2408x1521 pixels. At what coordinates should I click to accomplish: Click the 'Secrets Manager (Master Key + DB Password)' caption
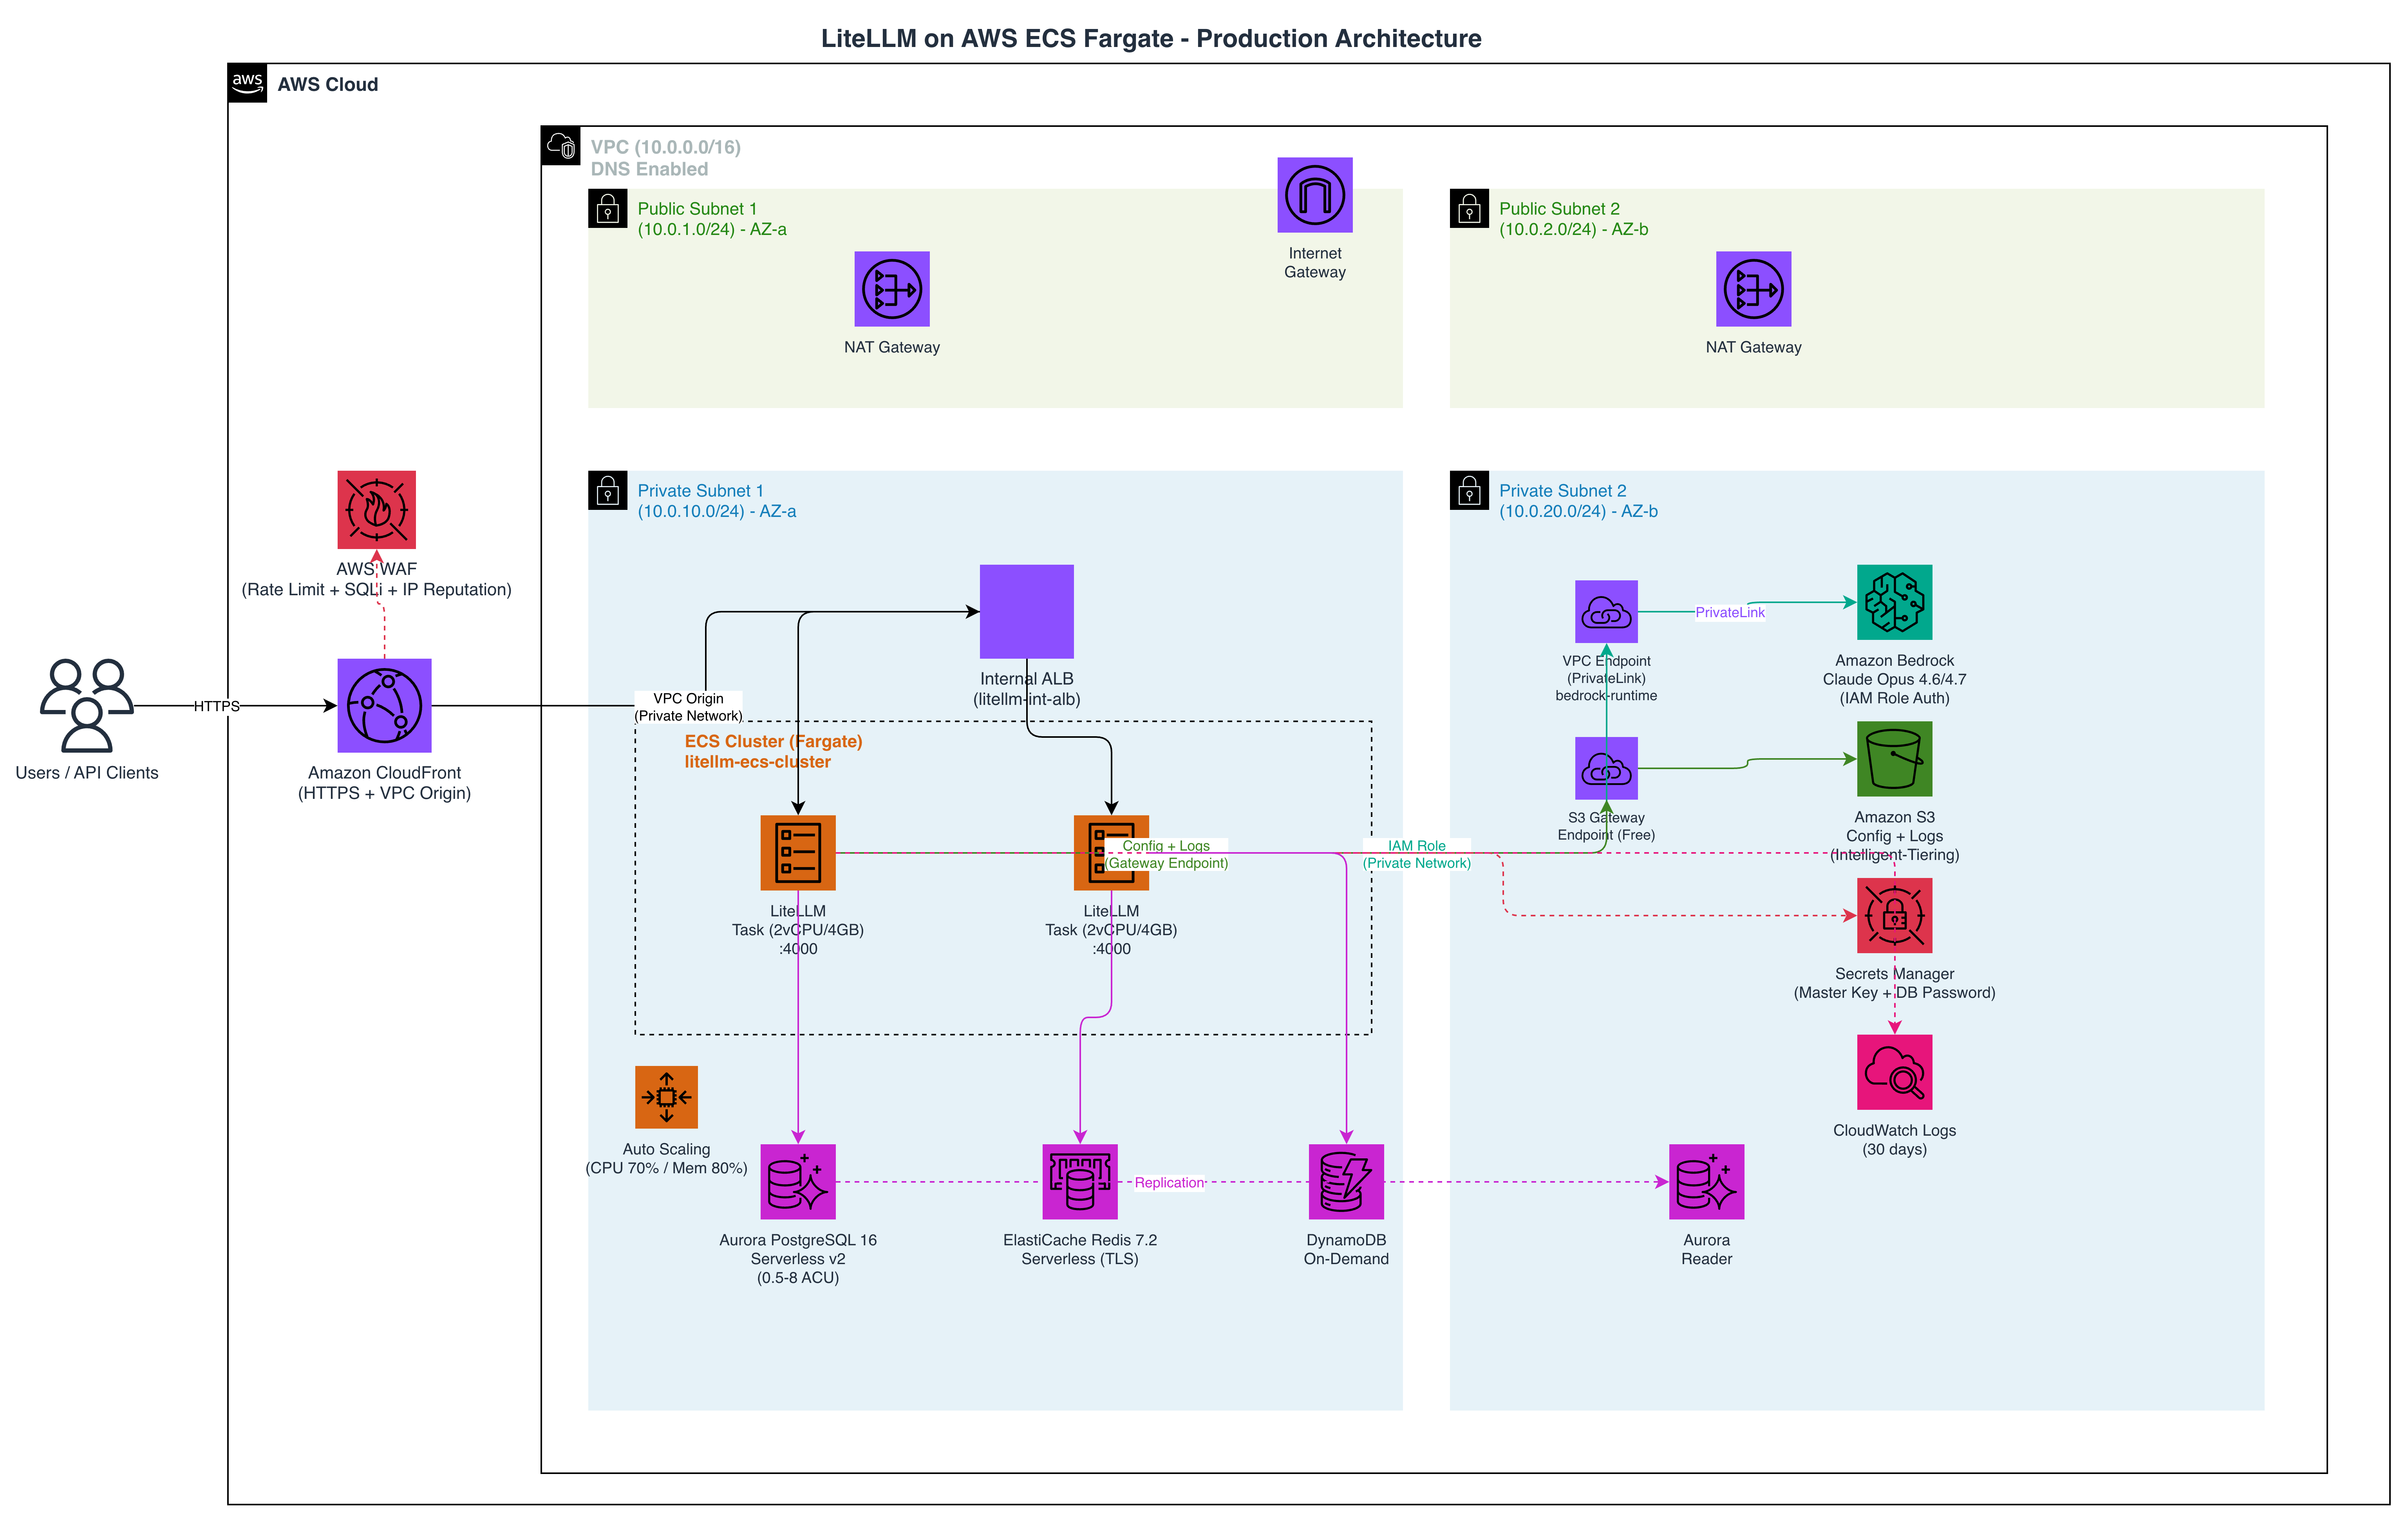pos(1894,983)
